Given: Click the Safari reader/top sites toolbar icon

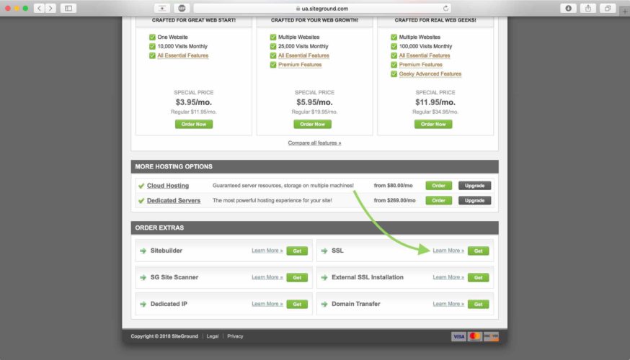Looking at the screenshot, I should pyautogui.click(x=162, y=8).
